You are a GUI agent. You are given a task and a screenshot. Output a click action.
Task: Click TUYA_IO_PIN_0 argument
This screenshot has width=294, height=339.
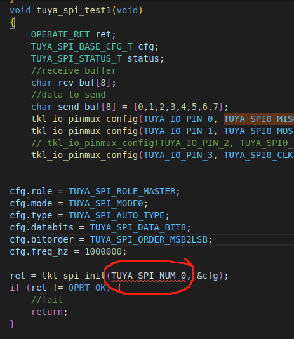pos(178,119)
